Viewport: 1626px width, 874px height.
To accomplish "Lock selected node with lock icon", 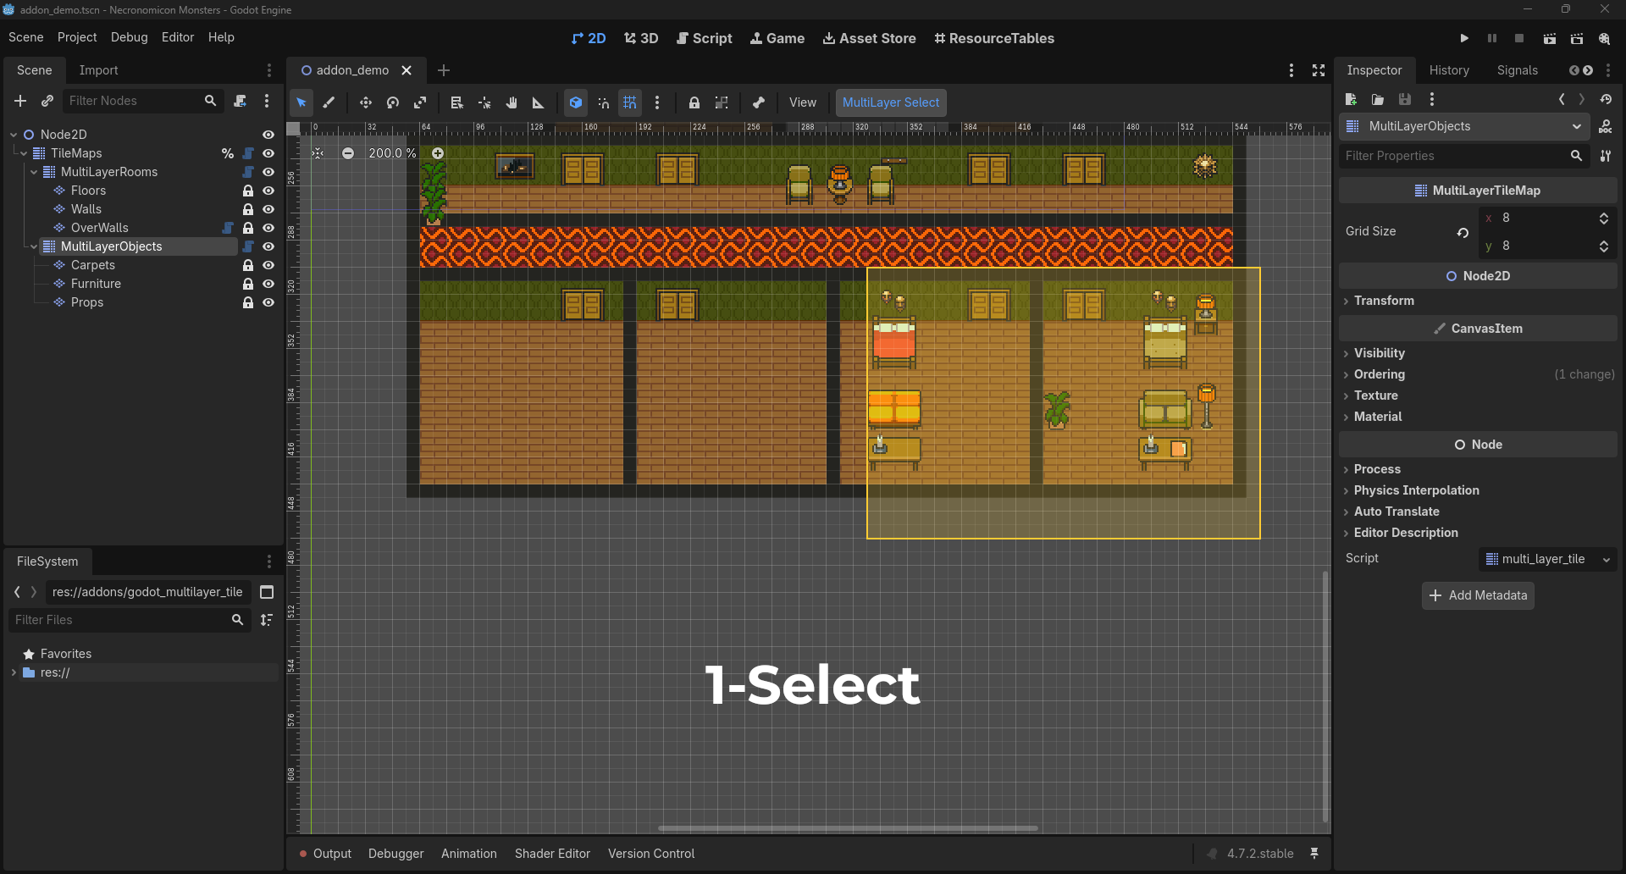I will click(694, 102).
